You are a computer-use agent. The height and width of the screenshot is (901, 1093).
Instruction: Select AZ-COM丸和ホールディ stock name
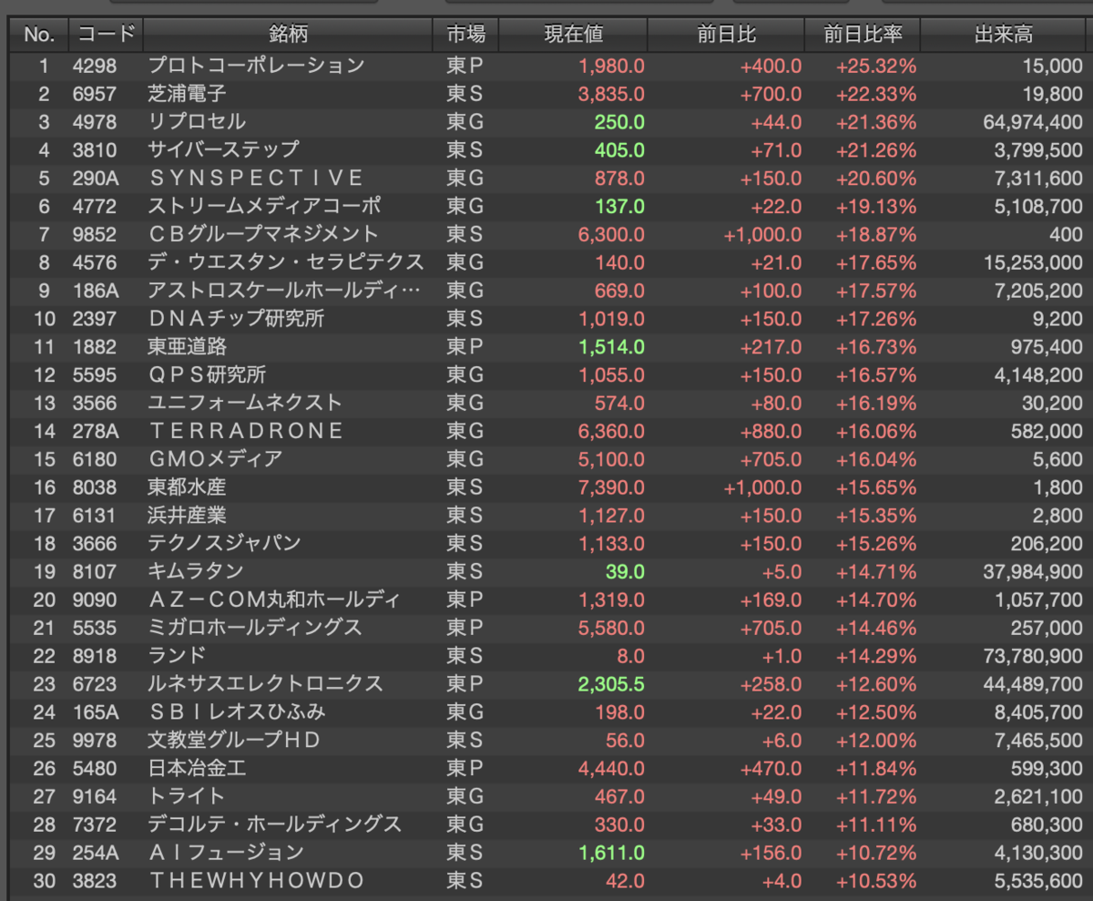(x=274, y=599)
